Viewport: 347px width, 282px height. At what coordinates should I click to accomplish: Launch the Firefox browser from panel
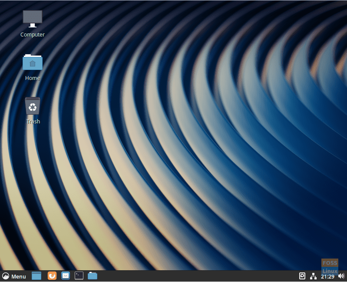click(52, 276)
